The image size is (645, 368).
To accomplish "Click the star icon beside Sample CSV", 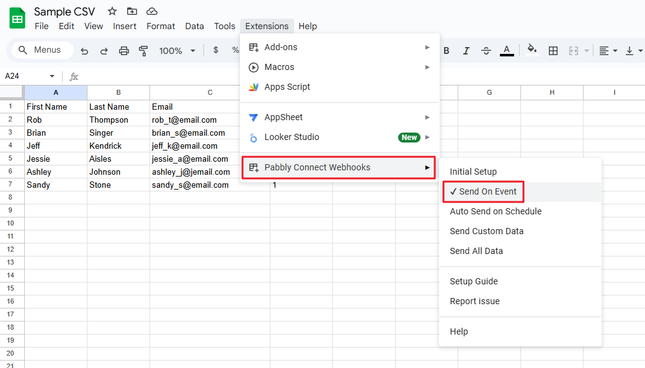I will 112,11.
